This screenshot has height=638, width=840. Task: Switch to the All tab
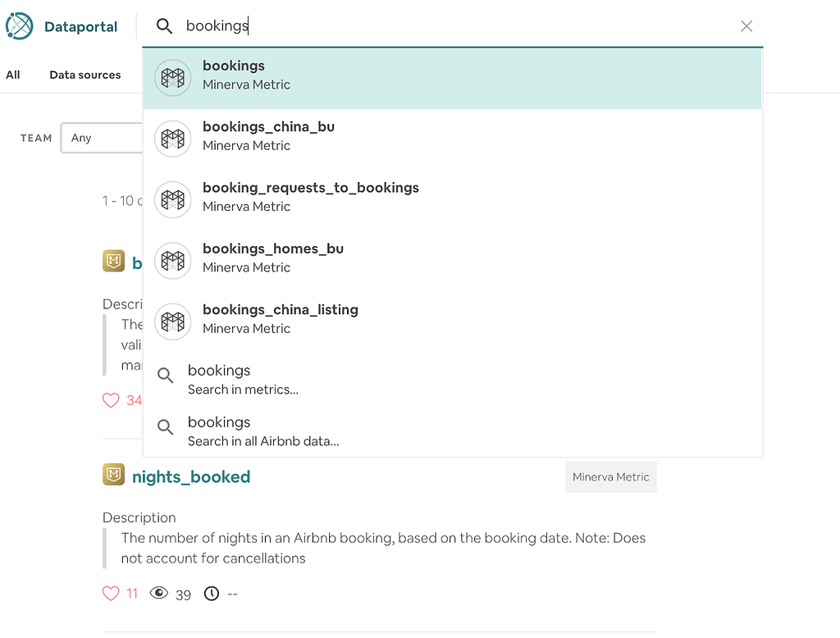[13, 75]
